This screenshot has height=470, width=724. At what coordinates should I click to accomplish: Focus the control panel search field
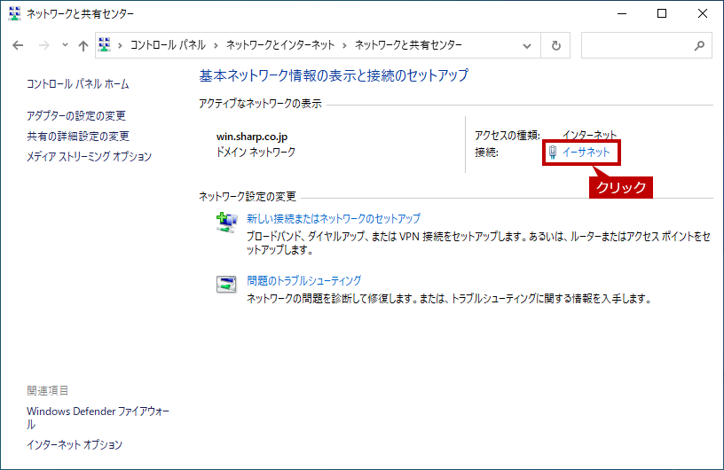click(x=647, y=45)
